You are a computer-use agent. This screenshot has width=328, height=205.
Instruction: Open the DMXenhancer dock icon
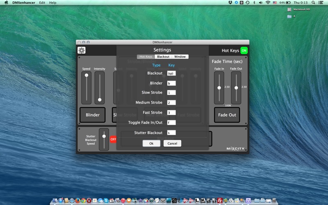248,200
